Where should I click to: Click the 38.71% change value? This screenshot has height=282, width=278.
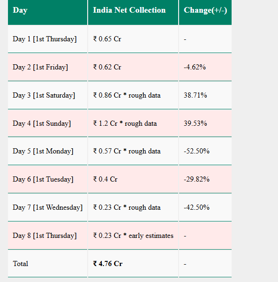click(195, 95)
